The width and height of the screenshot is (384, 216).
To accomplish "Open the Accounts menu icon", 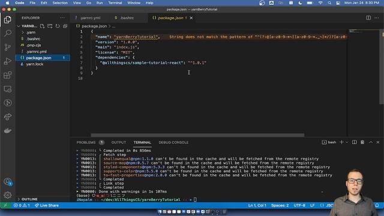I will (x=8, y=182).
